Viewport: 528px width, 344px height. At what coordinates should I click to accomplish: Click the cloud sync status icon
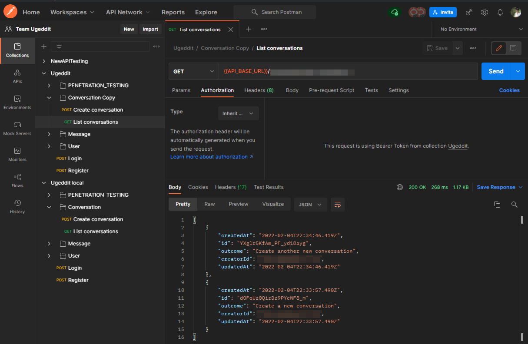click(x=395, y=12)
